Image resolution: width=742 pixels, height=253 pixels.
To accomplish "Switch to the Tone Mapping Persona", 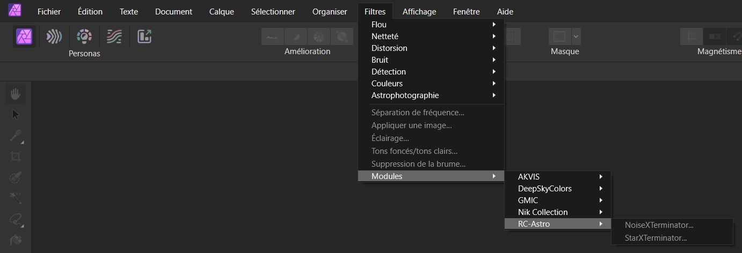I will 114,36.
